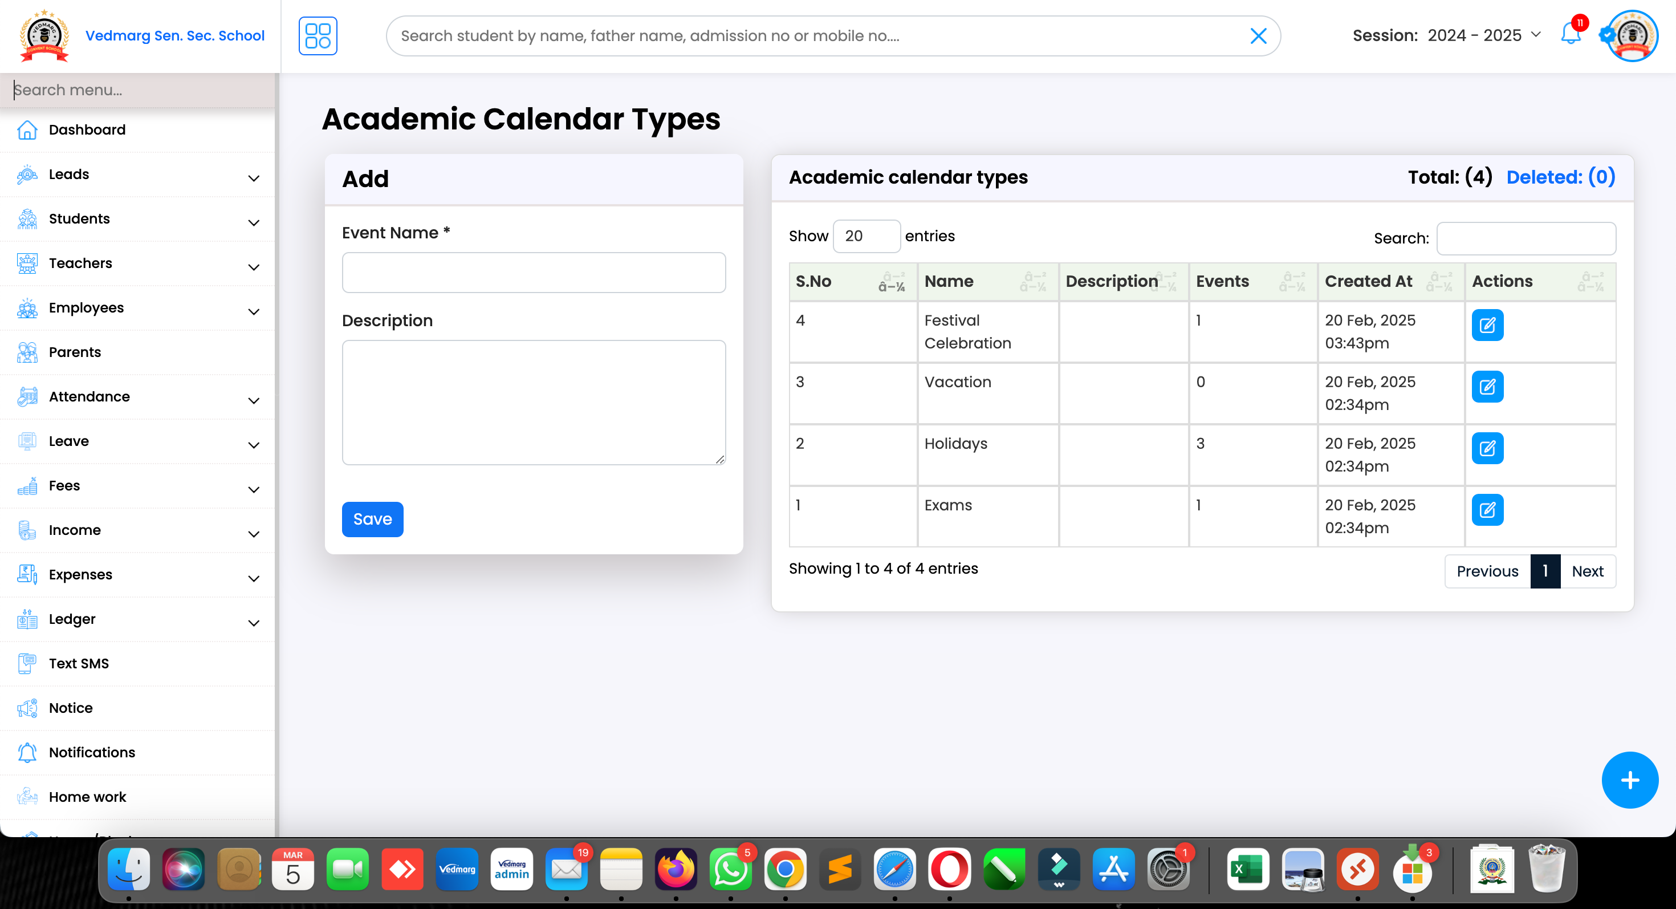Clear the student search with the X icon
This screenshot has width=1676, height=909.
(1258, 36)
